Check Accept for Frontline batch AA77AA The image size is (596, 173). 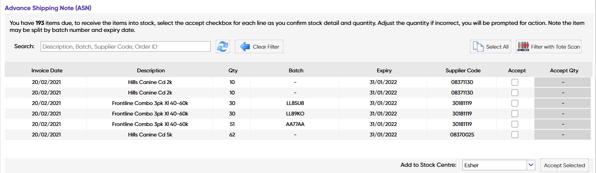click(515, 124)
